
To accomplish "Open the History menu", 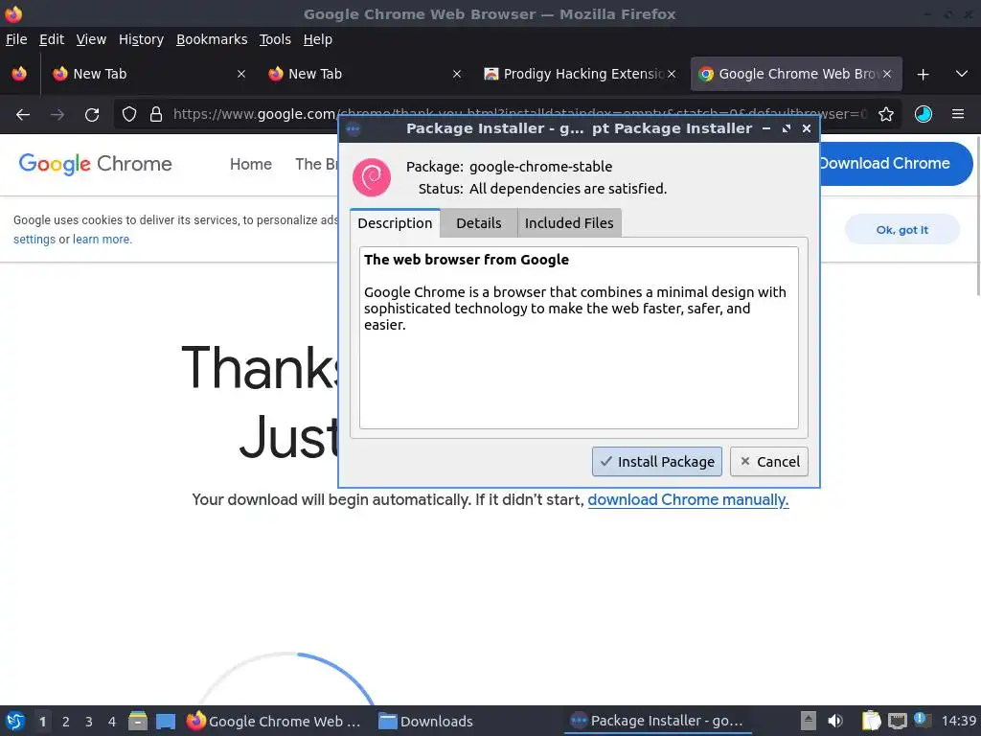I will pos(141,39).
